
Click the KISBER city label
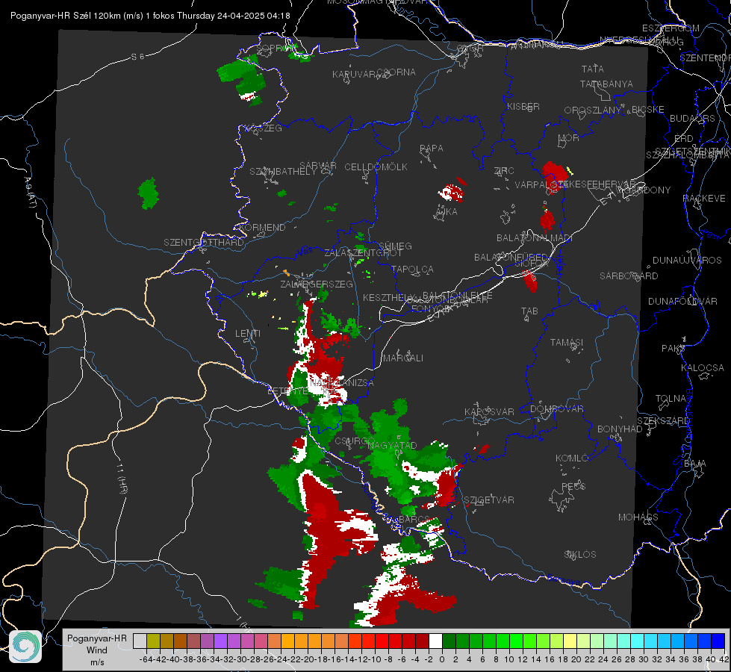click(523, 106)
